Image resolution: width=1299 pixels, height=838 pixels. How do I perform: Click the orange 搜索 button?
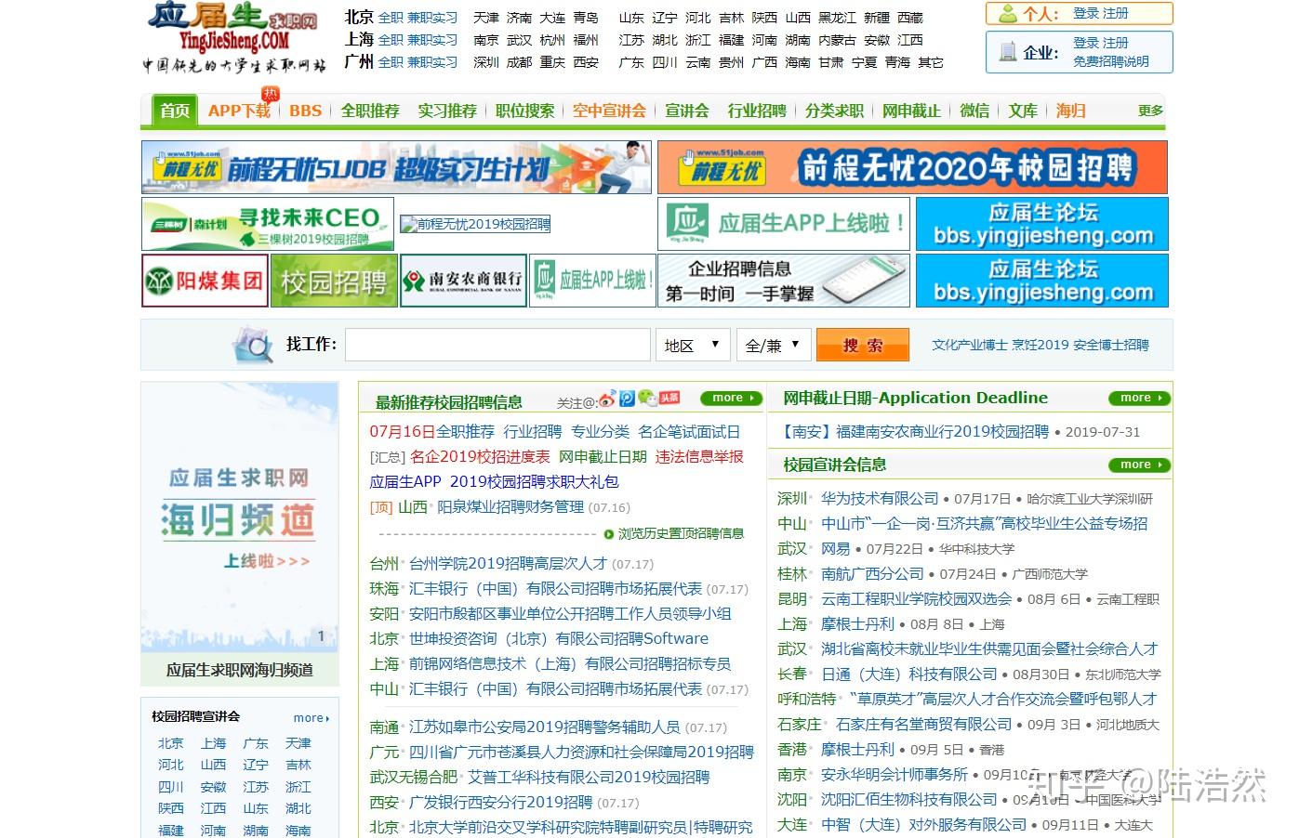point(862,345)
